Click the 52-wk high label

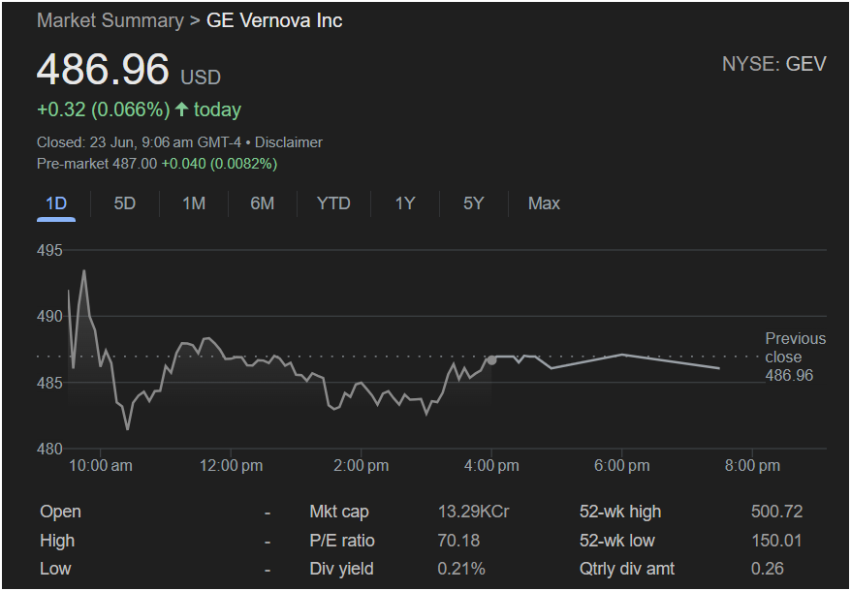(620, 512)
